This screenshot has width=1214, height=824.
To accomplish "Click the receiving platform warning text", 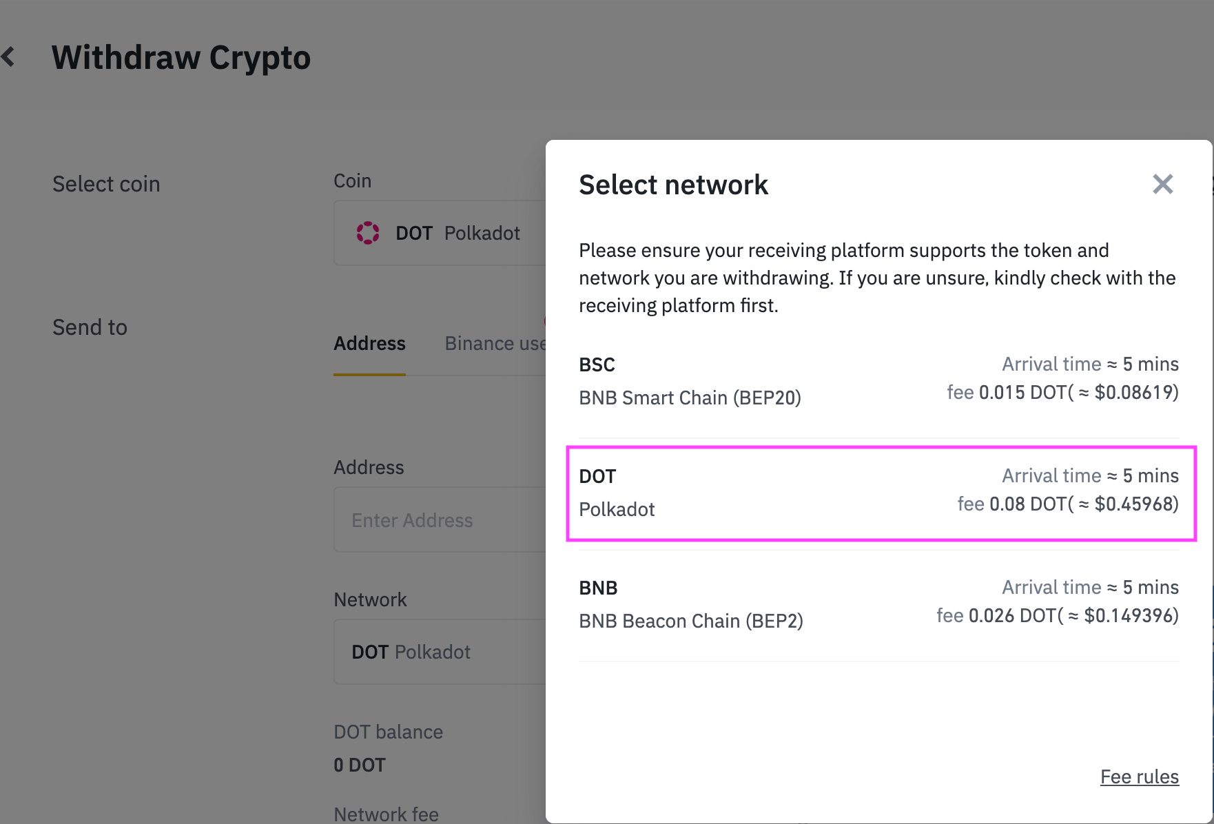I will coord(876,278).
